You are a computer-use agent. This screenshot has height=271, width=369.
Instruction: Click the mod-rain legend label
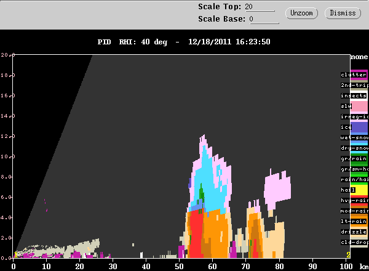point(354,211)
